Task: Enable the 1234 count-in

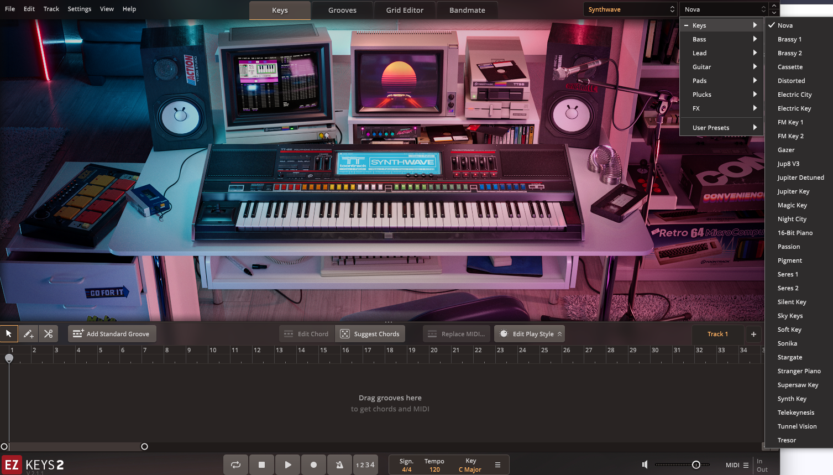Action: click(x=365, y=465)
